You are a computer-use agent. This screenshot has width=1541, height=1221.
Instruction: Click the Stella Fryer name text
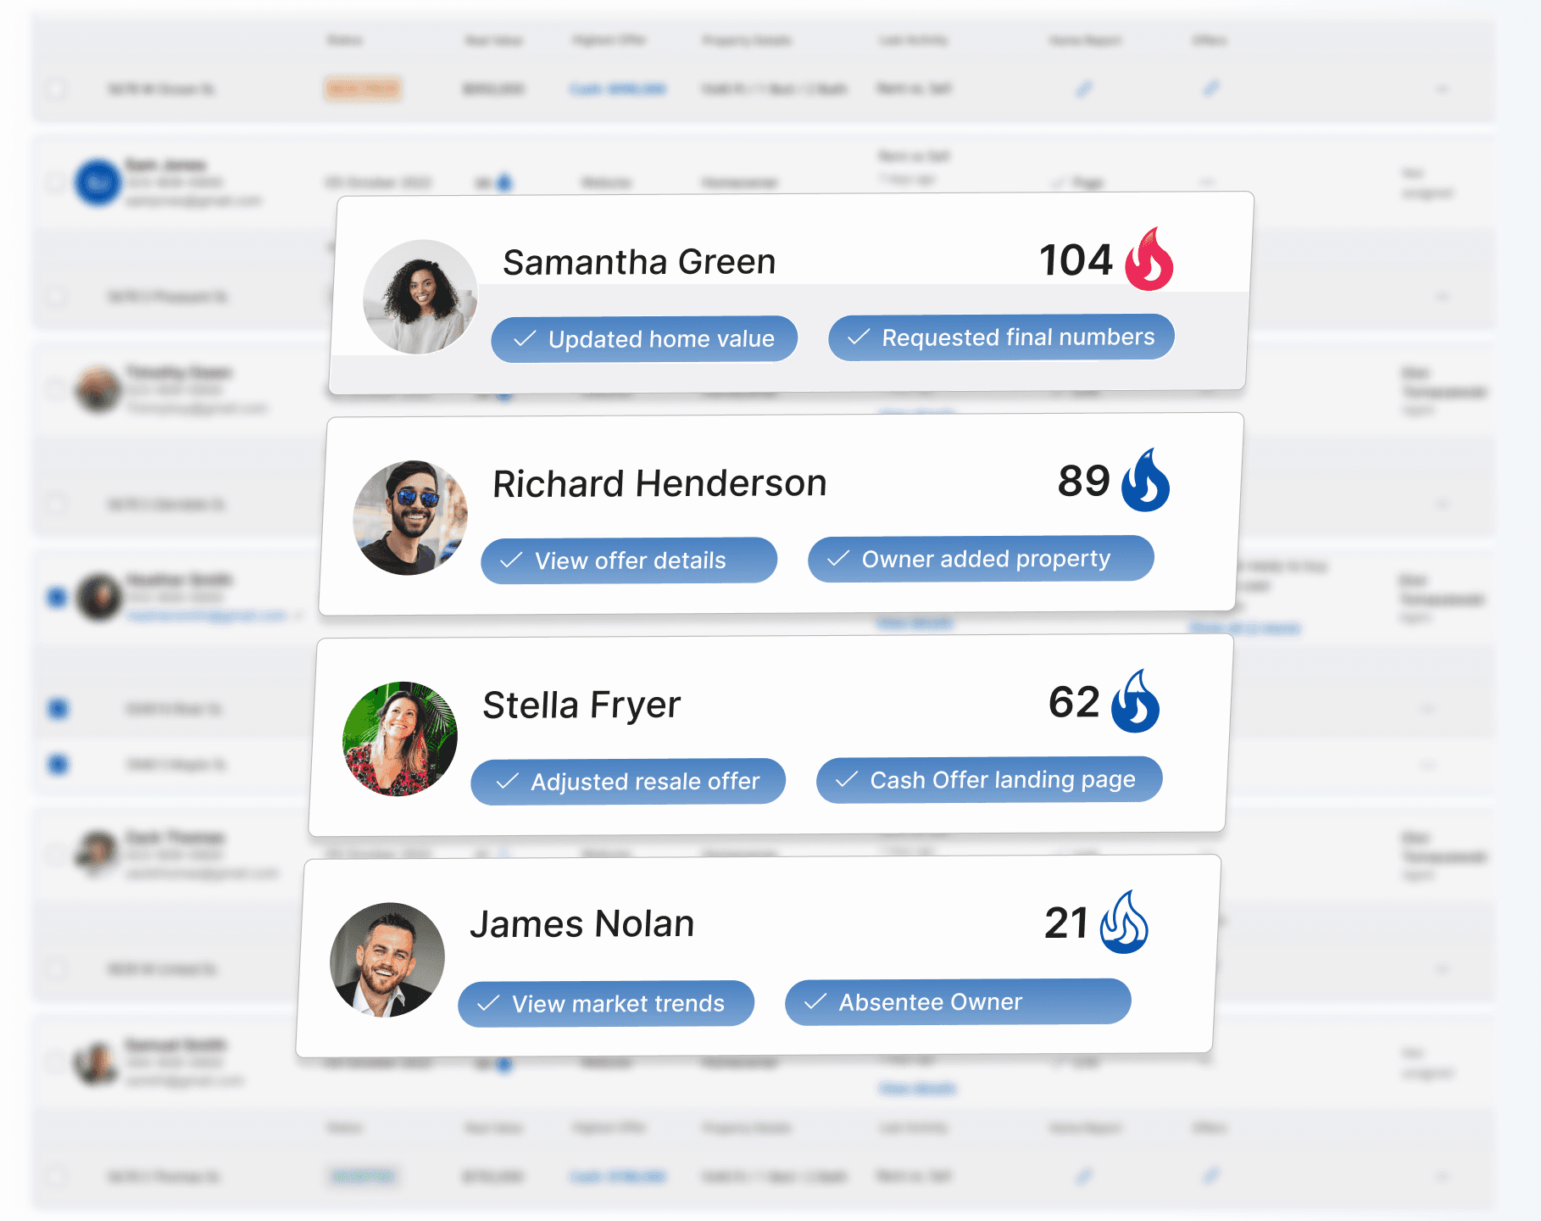point(581,705)
